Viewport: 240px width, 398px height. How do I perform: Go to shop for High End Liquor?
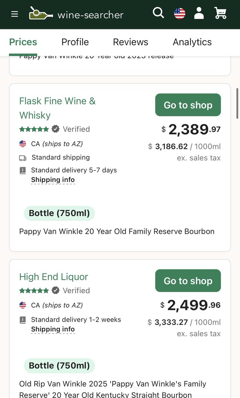point(188,281)
